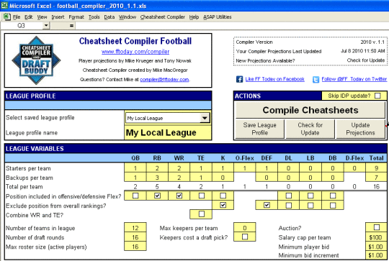Open the Help menu
This screenshot has width=389, height=261.
coord(194,17)
